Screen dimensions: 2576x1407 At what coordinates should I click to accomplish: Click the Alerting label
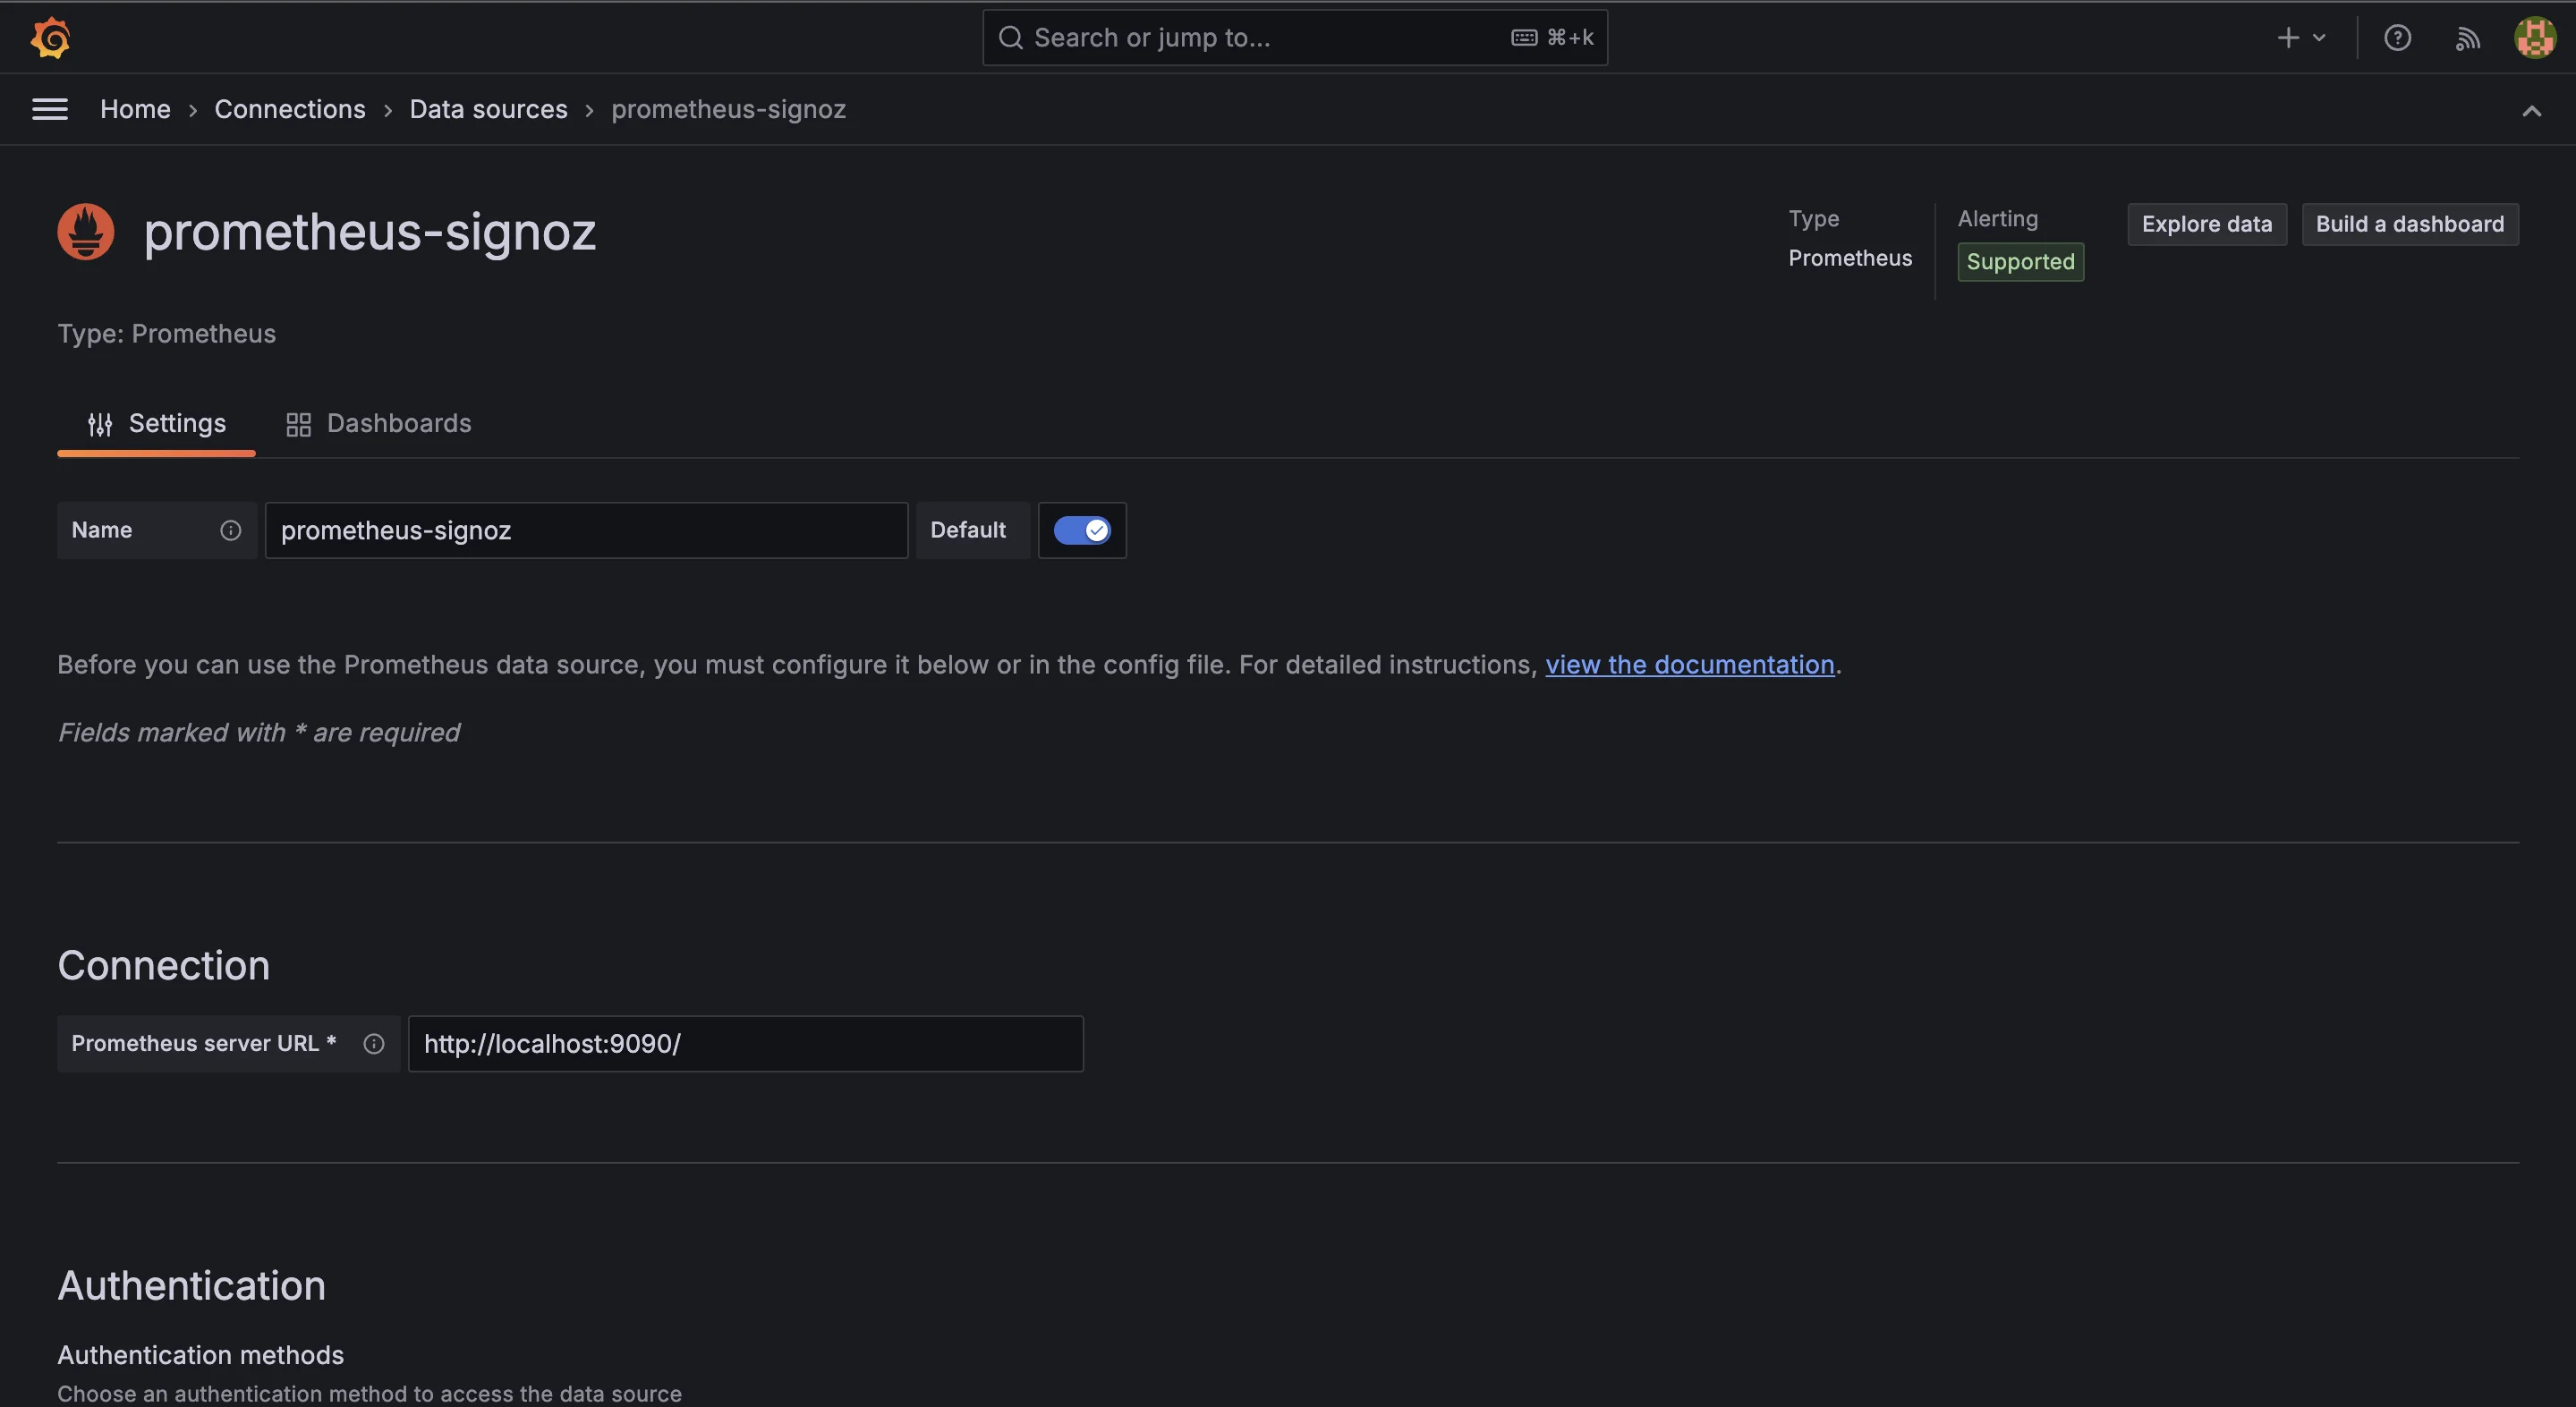pos(1997,219)
